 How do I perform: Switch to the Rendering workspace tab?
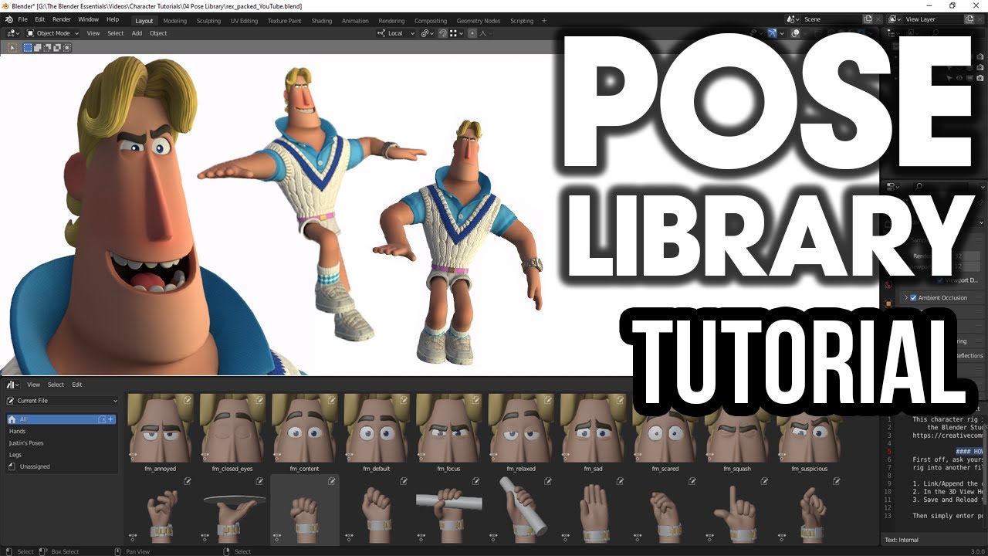(x=391, y=21)
